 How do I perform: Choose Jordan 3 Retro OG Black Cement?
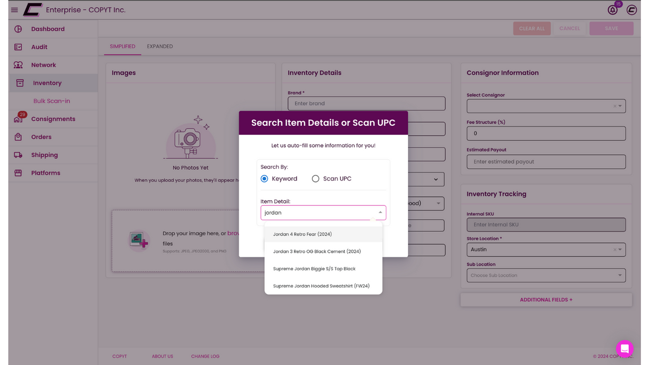coord(323,251)
